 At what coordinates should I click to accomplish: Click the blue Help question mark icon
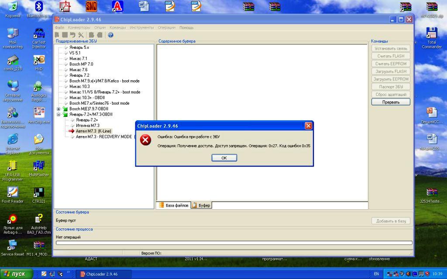(x=110, y=35)
